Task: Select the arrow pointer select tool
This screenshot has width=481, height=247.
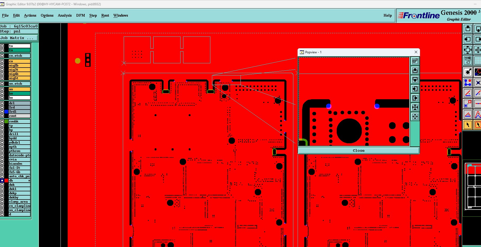Action: (x=468, y=125)
